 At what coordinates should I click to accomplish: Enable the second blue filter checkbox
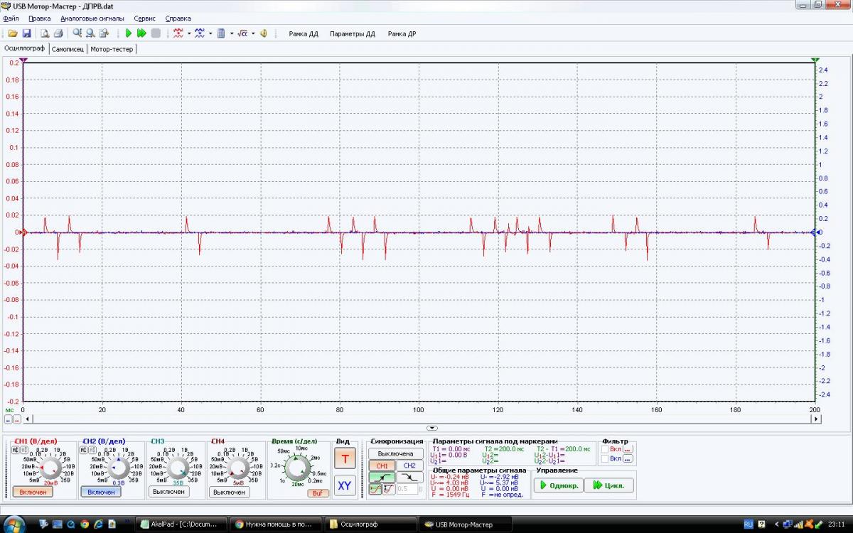(x=605, y=458)
